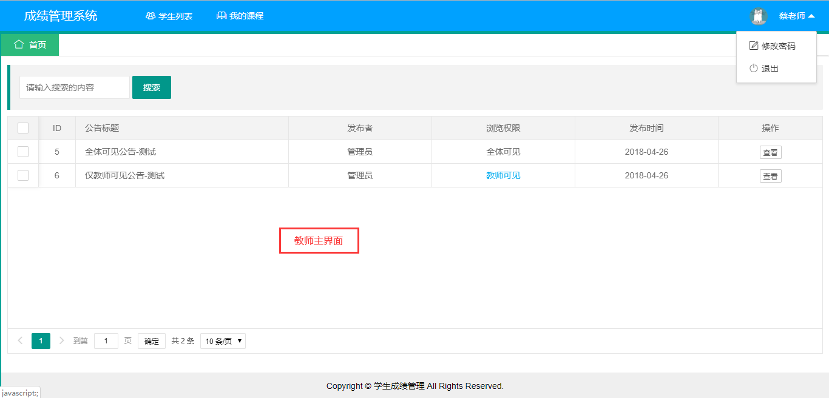
Task: Open 我的课程 in the top navigation
Action: (x=240, y=16)
